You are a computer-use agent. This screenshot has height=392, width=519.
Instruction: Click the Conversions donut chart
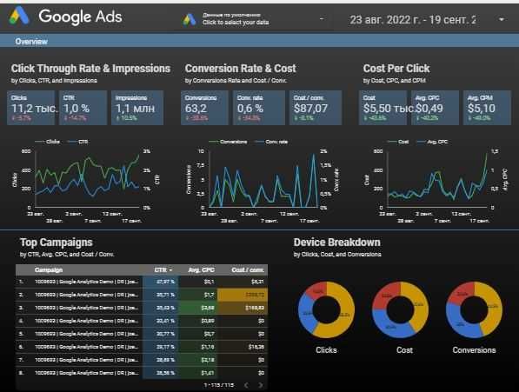(x=475, y=309)
